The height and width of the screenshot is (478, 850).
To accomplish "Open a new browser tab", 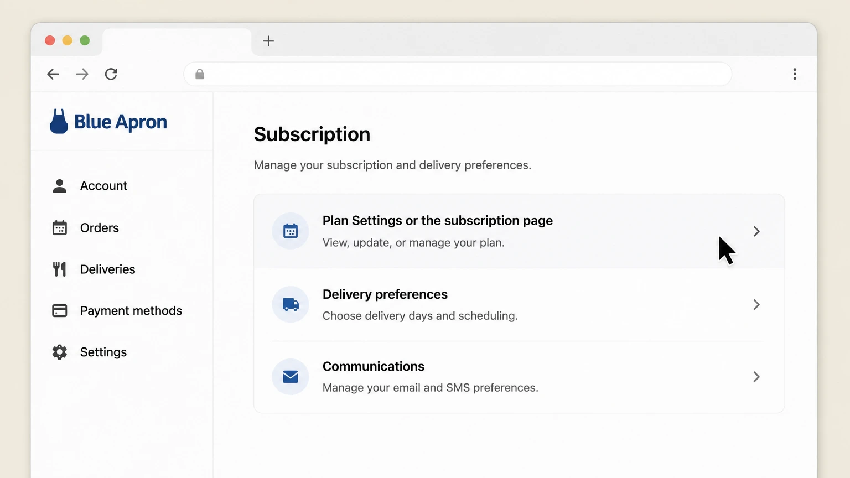I will tap(268, 41).
